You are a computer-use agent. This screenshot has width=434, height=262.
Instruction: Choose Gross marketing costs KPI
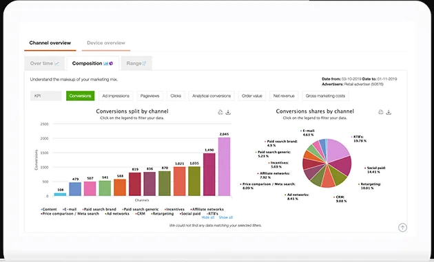325,96
